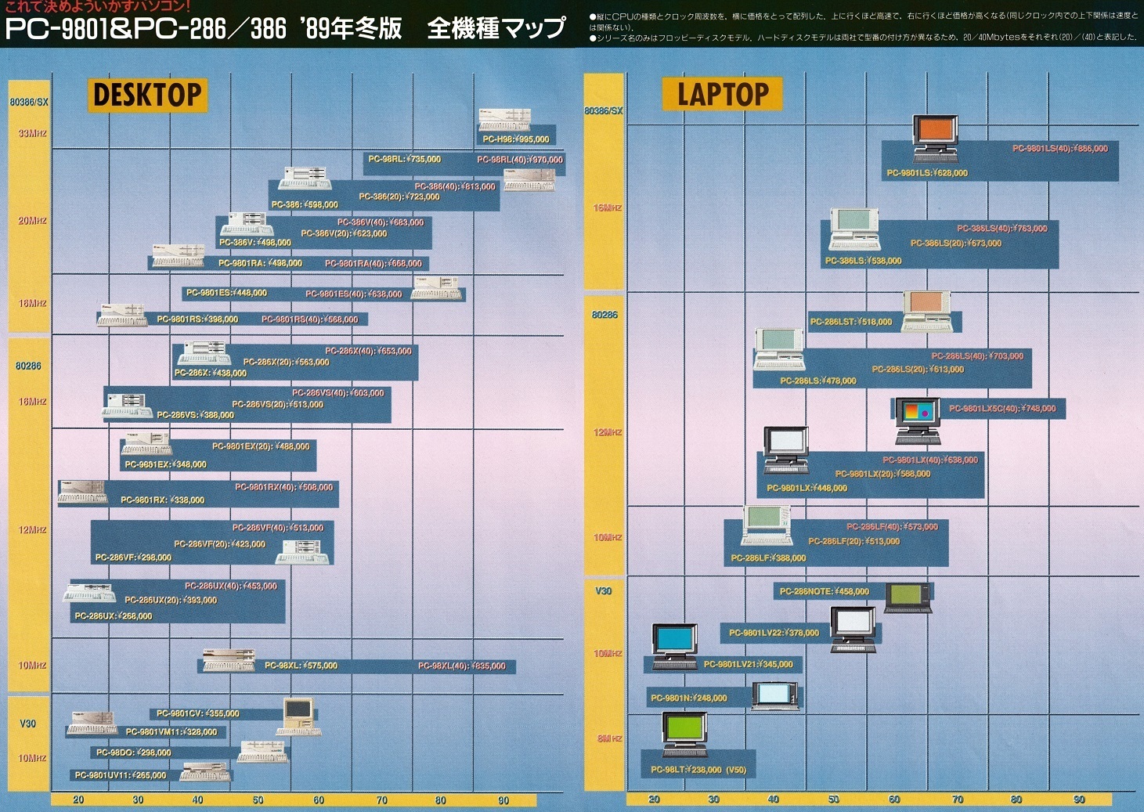The image size is (1144, 812).
Task: Click PC-9801LX5C(40):¥748,000 label
Action: pyautogui.click(x=1002, y=409)
